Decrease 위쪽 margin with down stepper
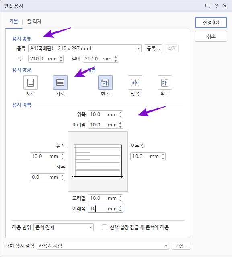This screenshot has width=232, height=257. [x=121, y=116]
